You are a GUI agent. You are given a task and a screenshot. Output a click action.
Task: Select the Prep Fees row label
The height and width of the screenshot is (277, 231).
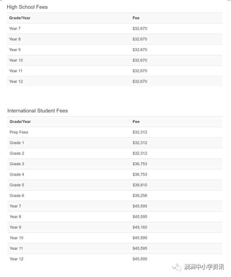pyautogui.click(x=19, y=132)
